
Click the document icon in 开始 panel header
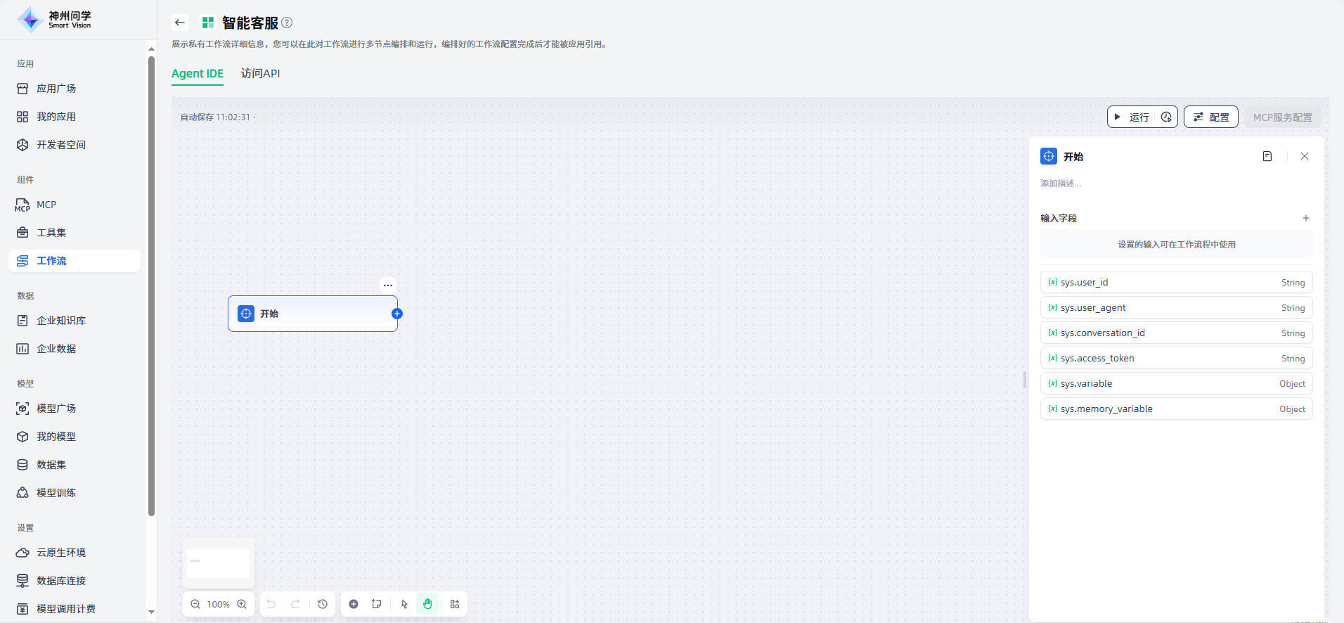pos(1267,156)
